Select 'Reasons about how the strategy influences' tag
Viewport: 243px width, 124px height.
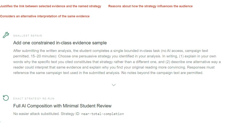150,6
